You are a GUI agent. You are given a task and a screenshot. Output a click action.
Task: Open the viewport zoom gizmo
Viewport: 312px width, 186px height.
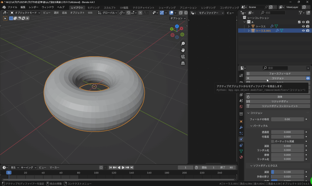pyautogui.click(x=183, y=44)
